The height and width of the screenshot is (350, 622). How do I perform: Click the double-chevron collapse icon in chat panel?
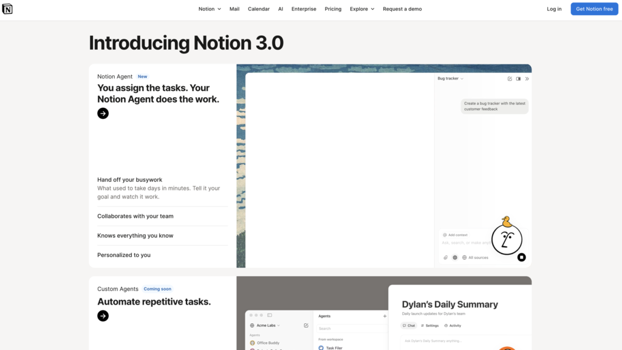pos(527,79)
